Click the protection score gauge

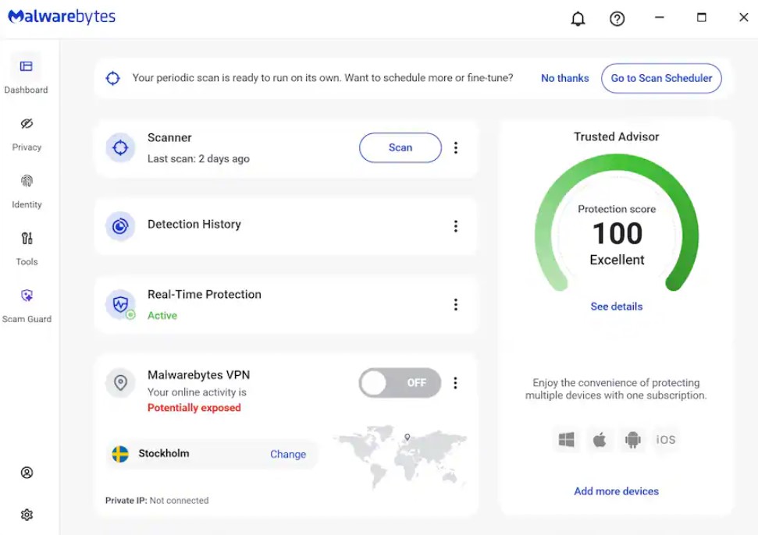(617, 223)
